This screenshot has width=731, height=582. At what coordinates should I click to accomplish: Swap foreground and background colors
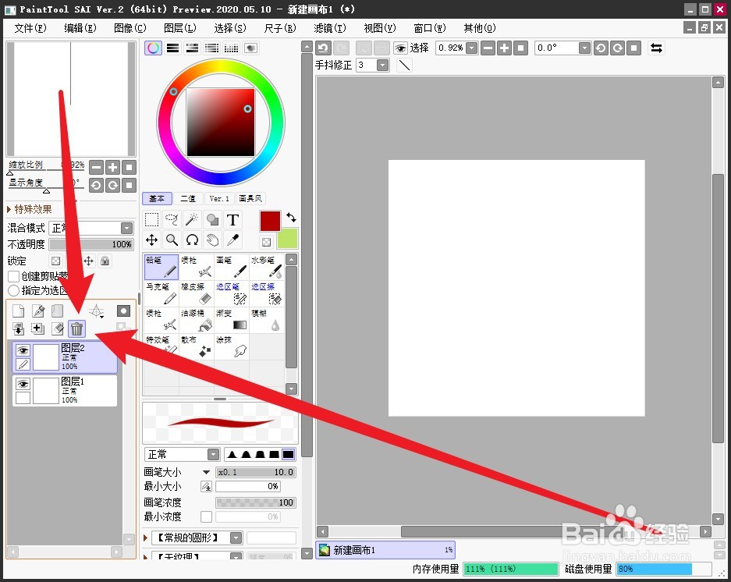(291, 218)
